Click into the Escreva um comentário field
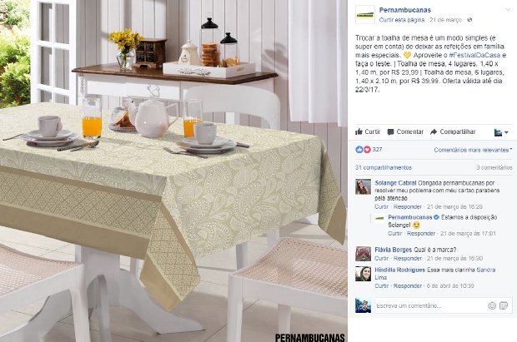 coord(430,305)
